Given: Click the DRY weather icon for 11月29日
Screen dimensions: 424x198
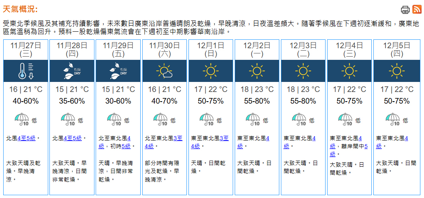Looking at the screenshot, I should pos(118,71).
